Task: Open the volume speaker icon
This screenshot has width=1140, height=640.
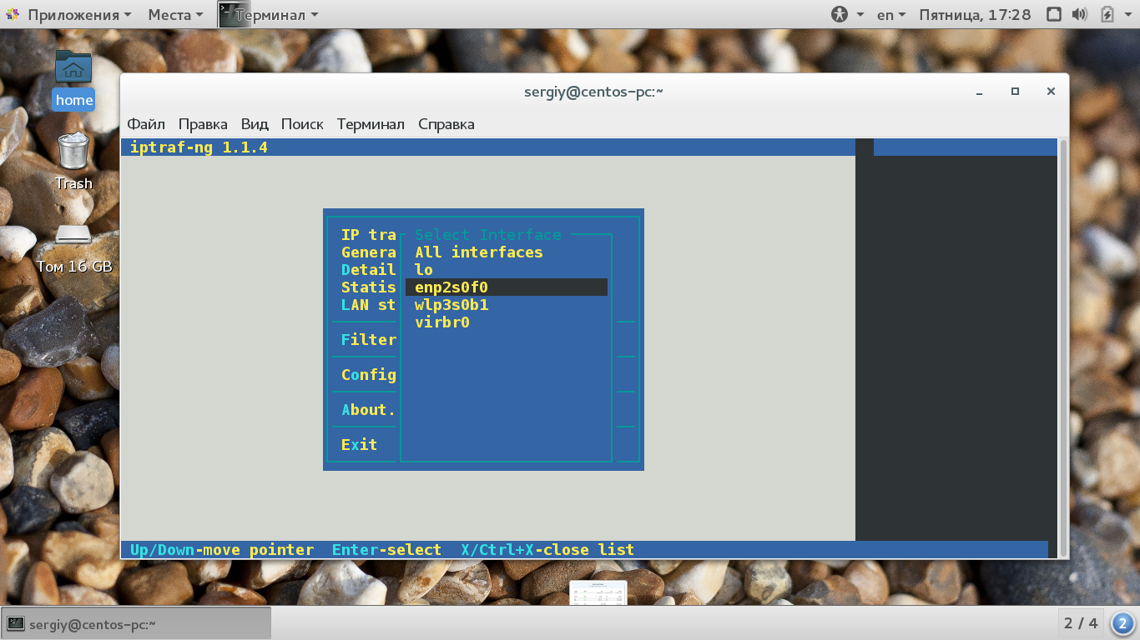Action: (1079, 14)
